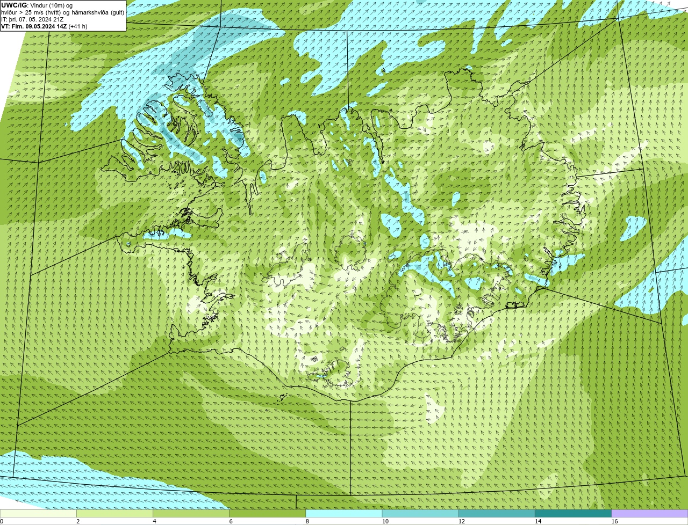
Task: Click the lavender swatch above 16 m/s
Action: [650, 513]
